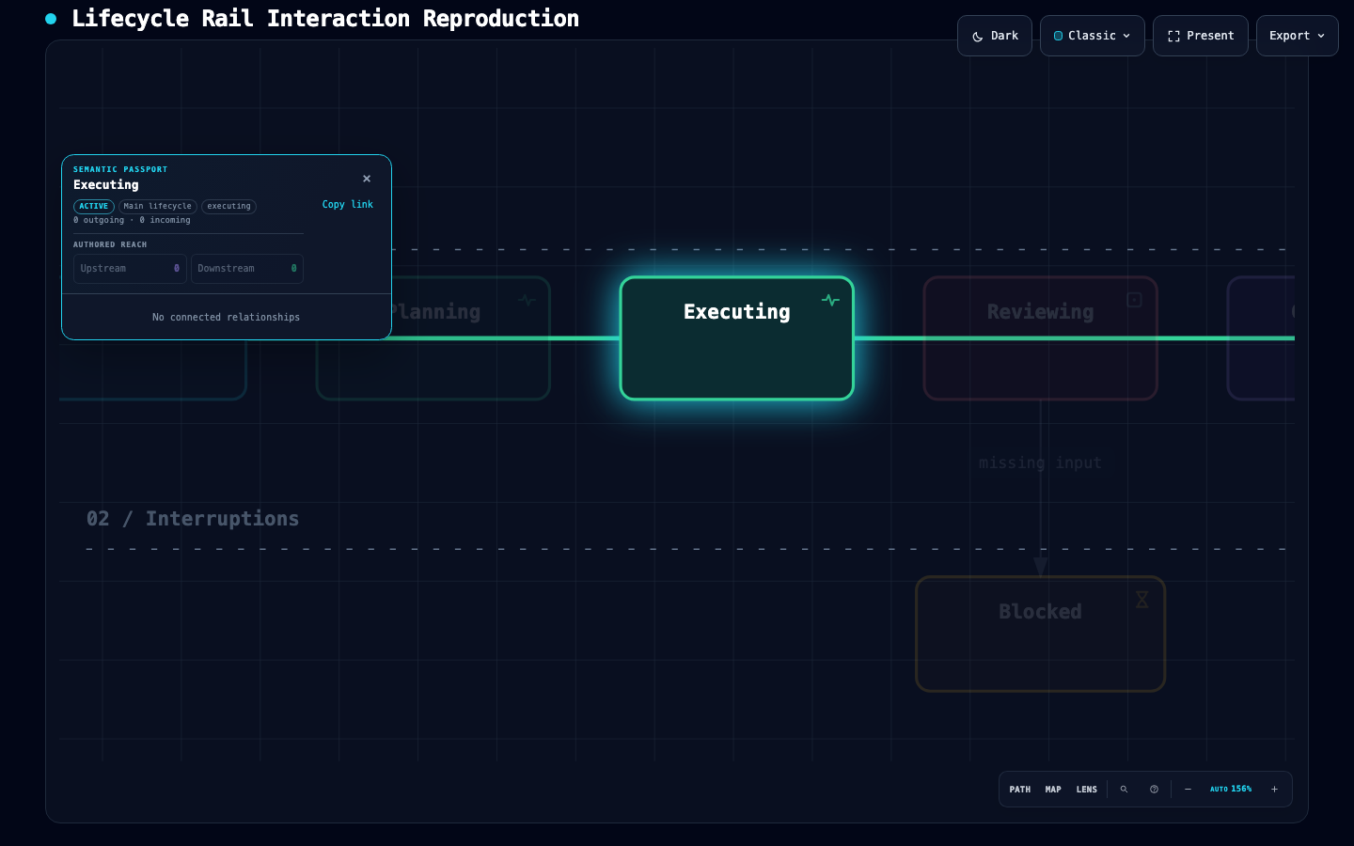Click the pulse icon on Executing node
1354x846 pixels.
[830, 300]
